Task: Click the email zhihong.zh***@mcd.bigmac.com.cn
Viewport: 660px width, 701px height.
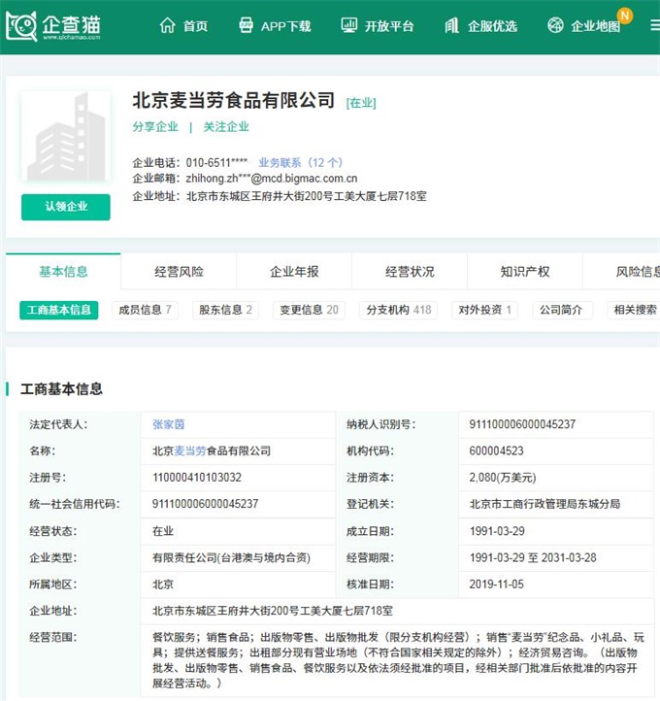Action: (272, 179)
